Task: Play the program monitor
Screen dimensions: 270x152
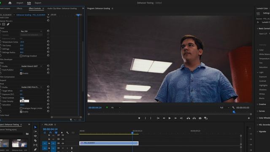Action: tap(170, 118)
